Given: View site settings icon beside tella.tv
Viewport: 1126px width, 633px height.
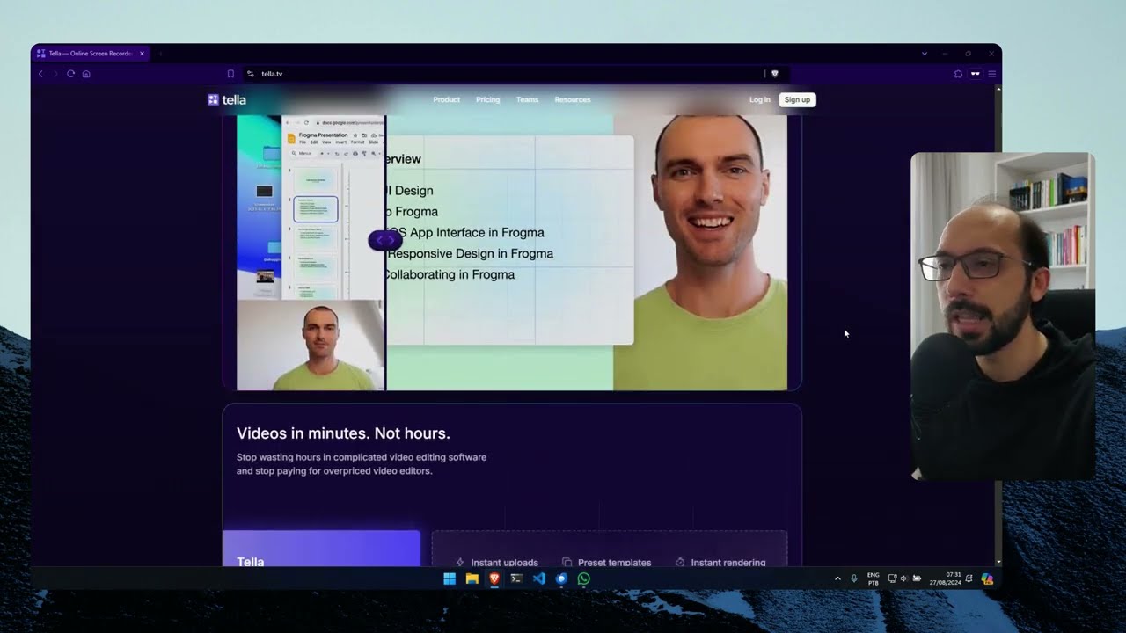Looking at the screenshot, I should pos(251,74).
